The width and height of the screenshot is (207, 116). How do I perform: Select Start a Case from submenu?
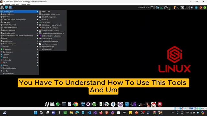click(53, 12)
